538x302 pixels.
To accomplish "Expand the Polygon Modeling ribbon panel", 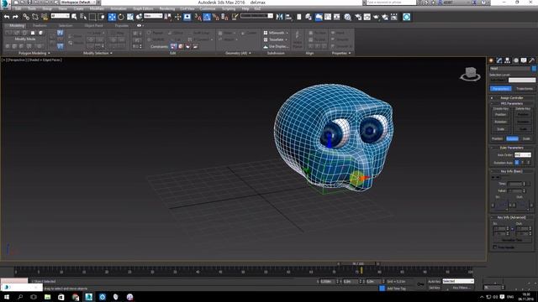I will click(34, 54).
